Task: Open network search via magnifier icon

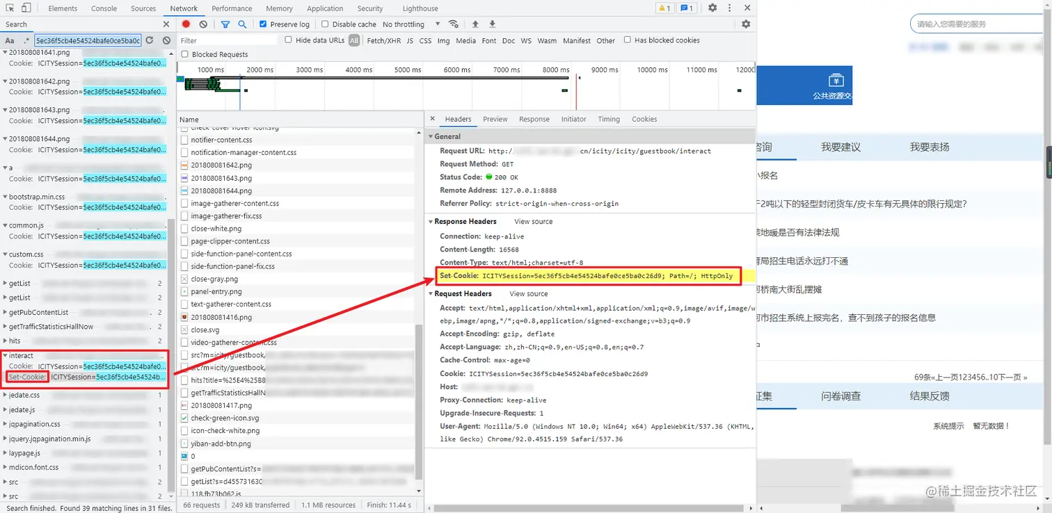Action: tap(242, 24)
